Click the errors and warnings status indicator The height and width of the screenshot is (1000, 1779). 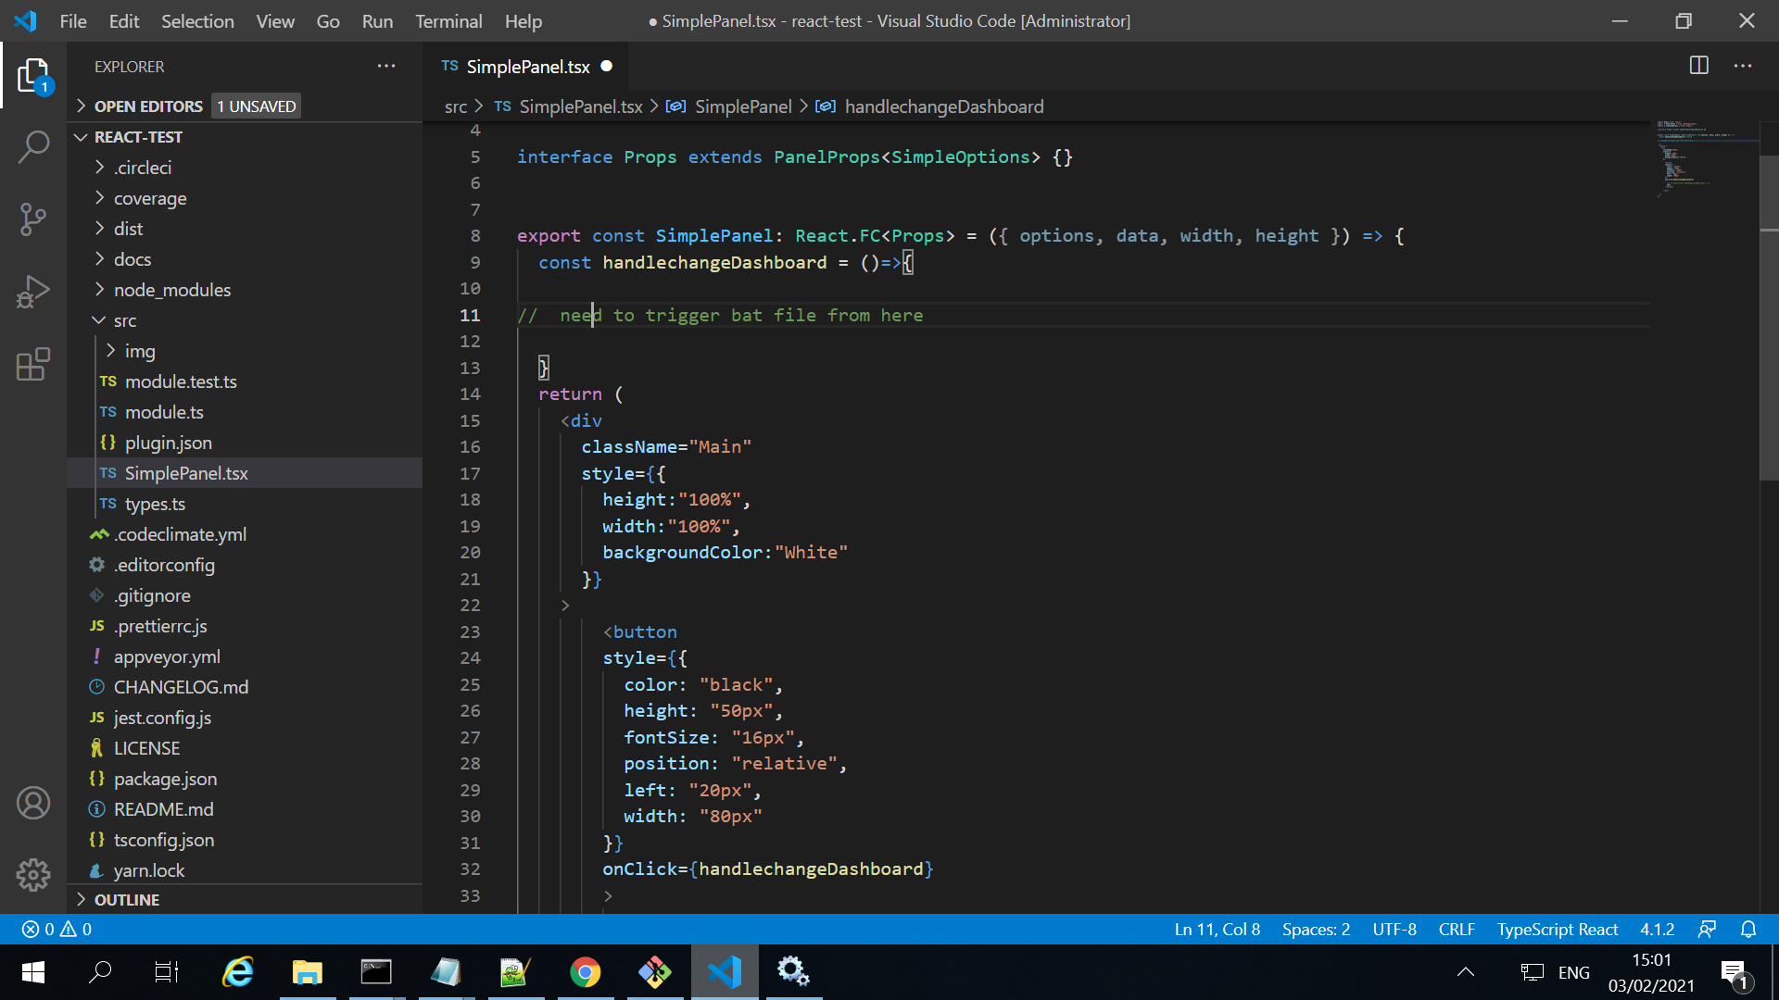coord(57,929)
